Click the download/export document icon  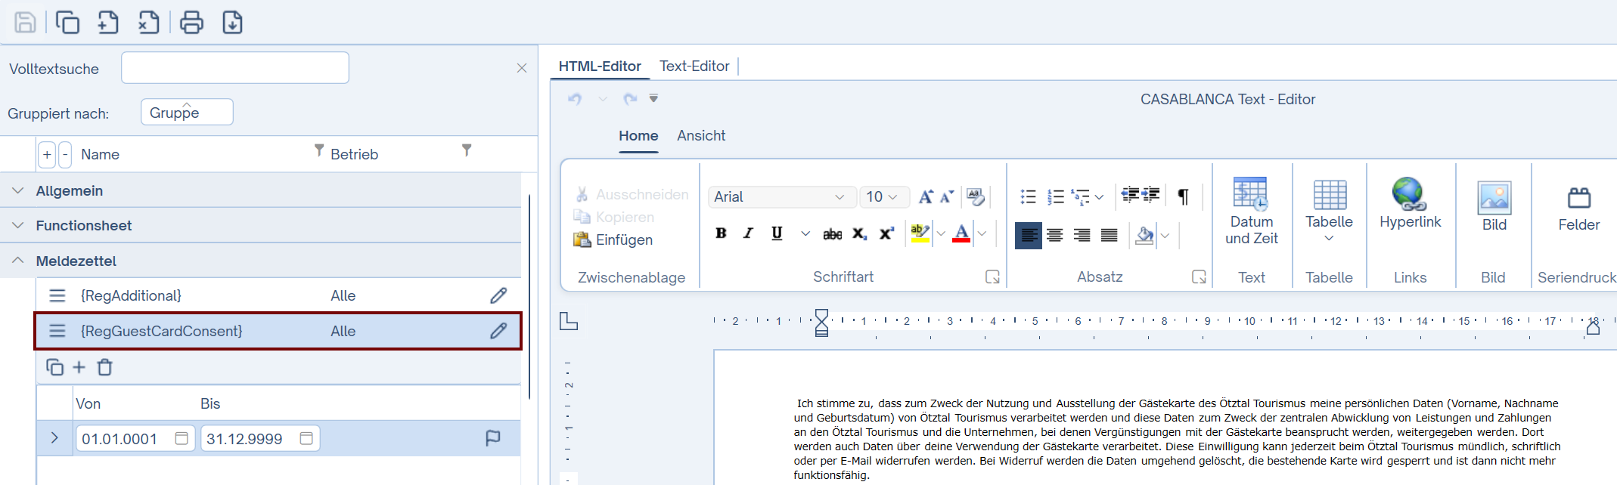click(232, 23)
